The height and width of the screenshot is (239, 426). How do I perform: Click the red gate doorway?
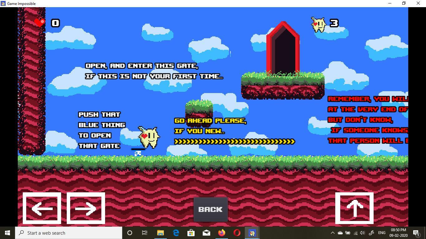coord(283,48)
